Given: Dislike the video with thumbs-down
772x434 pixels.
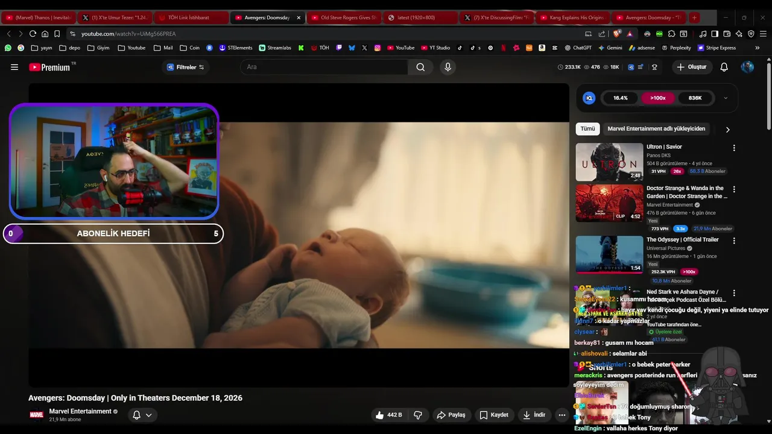Looking at the screenshot, I should 418,415.
